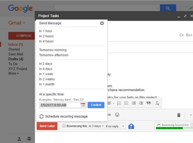Add Cc recipients

[x=182, y=35]
